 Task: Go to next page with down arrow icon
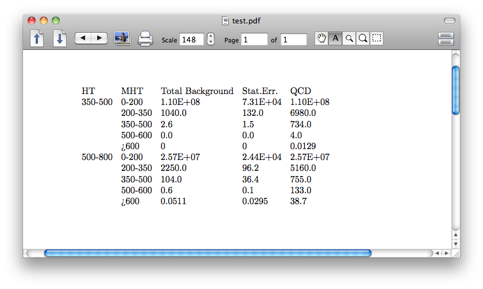[x=60, y=38]
